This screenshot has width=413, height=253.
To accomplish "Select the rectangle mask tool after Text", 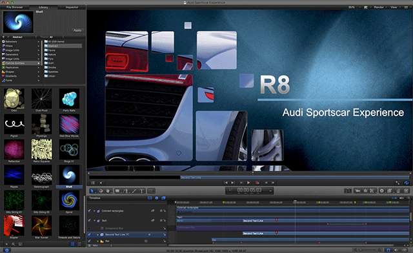I will (150, 191).
